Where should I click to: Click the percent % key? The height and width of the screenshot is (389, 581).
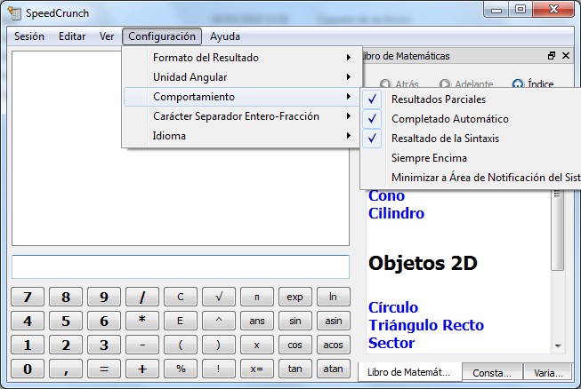pos(181,369)
